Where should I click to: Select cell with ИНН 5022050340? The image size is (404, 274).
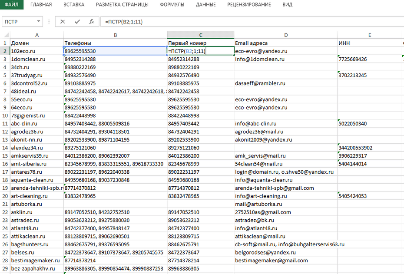coord(370,124)
